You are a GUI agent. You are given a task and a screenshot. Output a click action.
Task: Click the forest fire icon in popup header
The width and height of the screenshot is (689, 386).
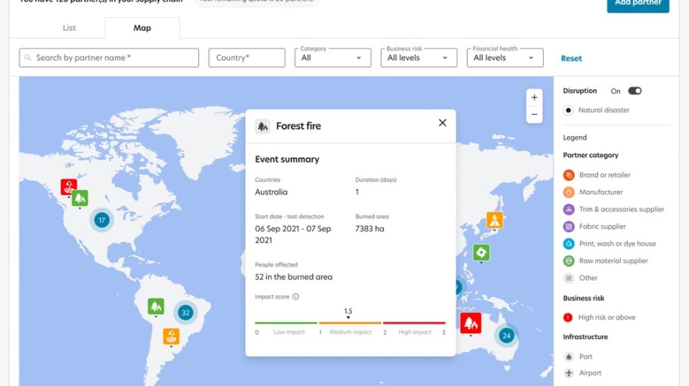(263, 126)
